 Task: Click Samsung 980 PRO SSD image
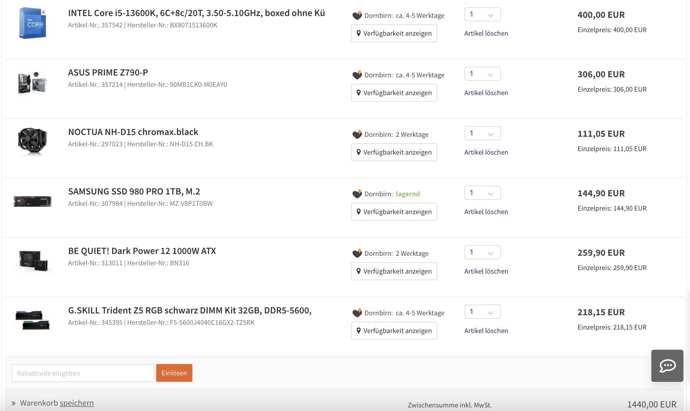coord(33,201)
